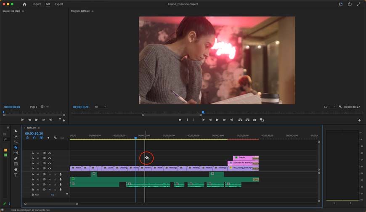Solo audio track A2
This screenshot has height=212, width=366.
tap(55, 180)
